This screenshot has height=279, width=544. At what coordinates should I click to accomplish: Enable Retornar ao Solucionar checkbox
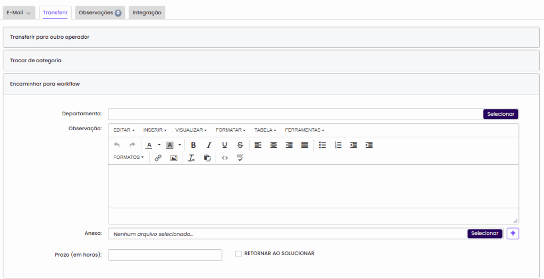[x=239, y=254]
